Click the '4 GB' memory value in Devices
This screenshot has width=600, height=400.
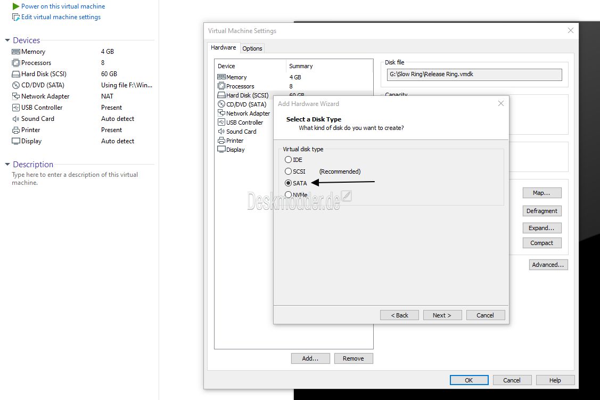pos(108,51)
